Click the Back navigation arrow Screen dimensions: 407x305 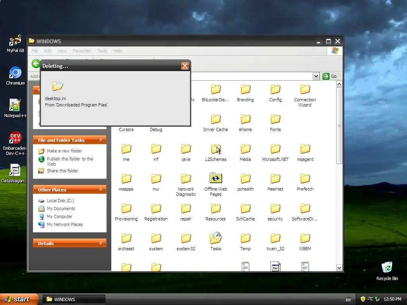pos(36,64)
